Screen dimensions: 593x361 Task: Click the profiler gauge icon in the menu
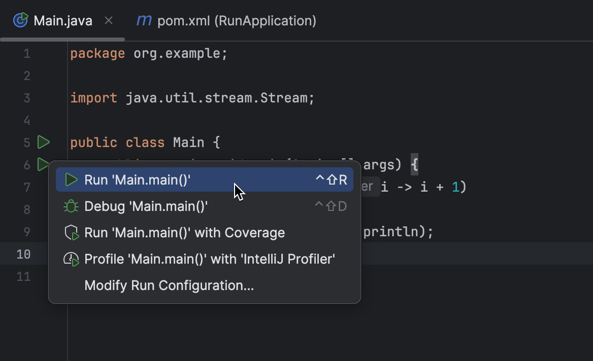71,259
